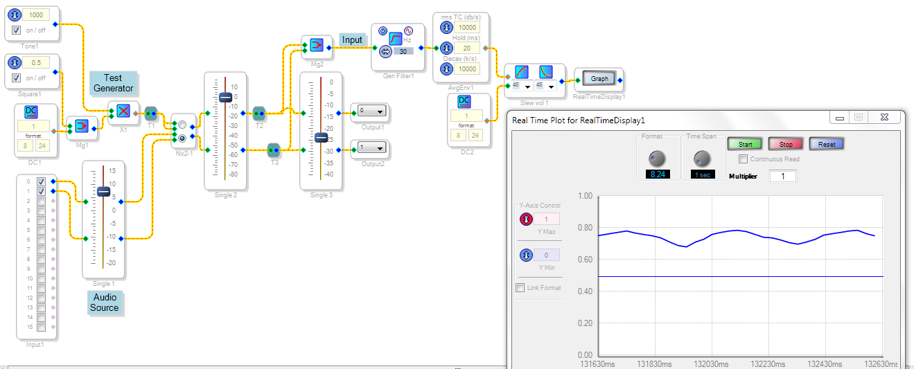Screen dimensions: 914x369
Task: Click the Decay (k/s) field showing 10000
Action: click(467, 69)
